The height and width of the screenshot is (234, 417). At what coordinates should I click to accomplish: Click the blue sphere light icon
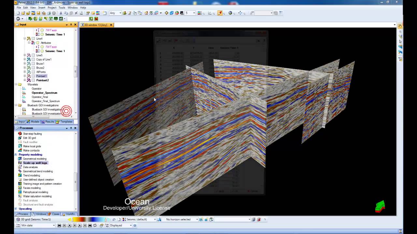(230, 13)
